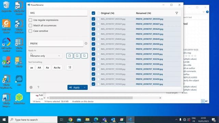Click the search field 'IMG' in PowerRename
The image size is (219, 123).
pyautogui.click(x=58, y=13)
